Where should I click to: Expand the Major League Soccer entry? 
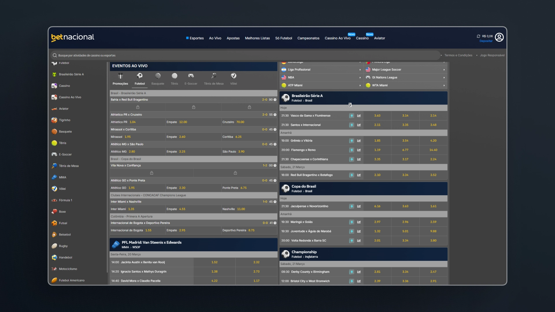tap(406, 70)
